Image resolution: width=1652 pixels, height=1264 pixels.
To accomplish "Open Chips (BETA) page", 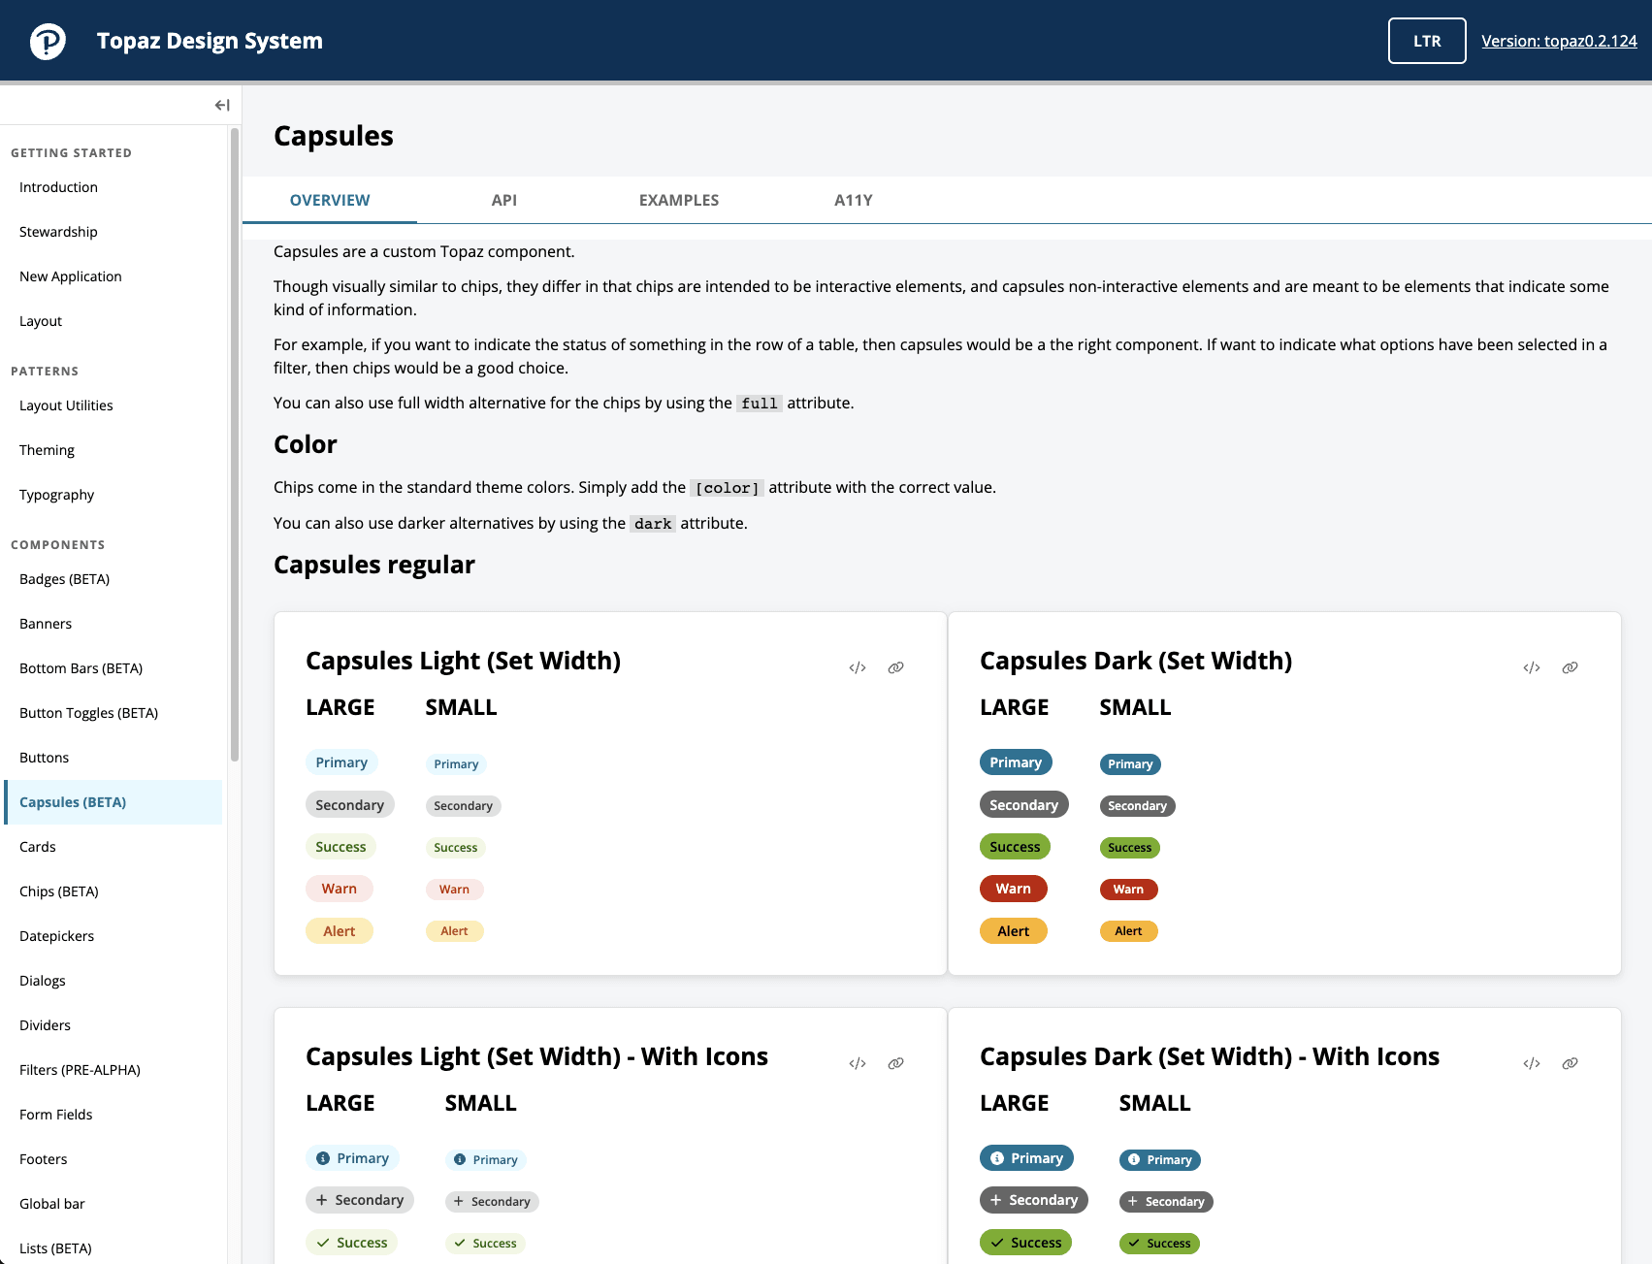I will coord(113,891).
